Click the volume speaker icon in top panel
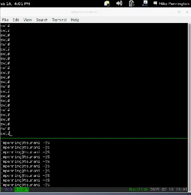Viewport: 191px width, 195px height. pyautogui.click(x=119, y=3)
